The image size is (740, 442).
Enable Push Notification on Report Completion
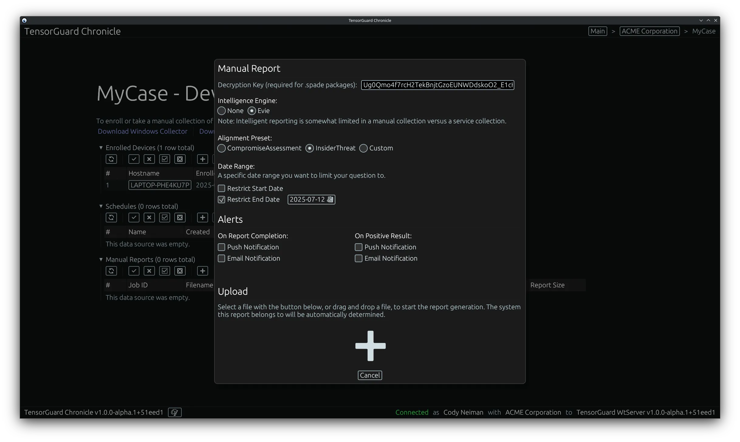[221, 247]
